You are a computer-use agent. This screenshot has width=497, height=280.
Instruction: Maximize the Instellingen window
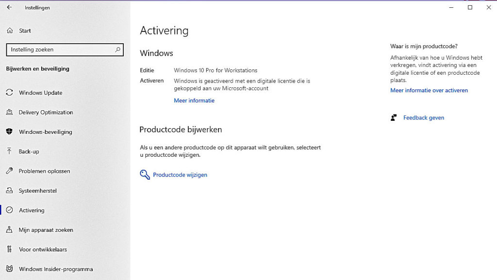point(470,7)
